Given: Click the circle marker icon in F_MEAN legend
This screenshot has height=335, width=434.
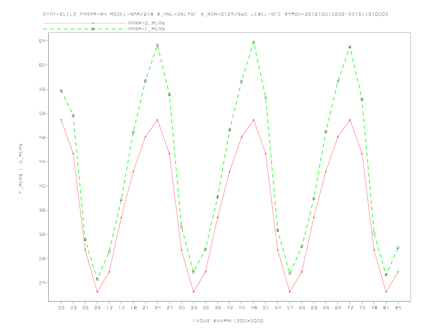Looking at the screenshot, I should 93,29.
